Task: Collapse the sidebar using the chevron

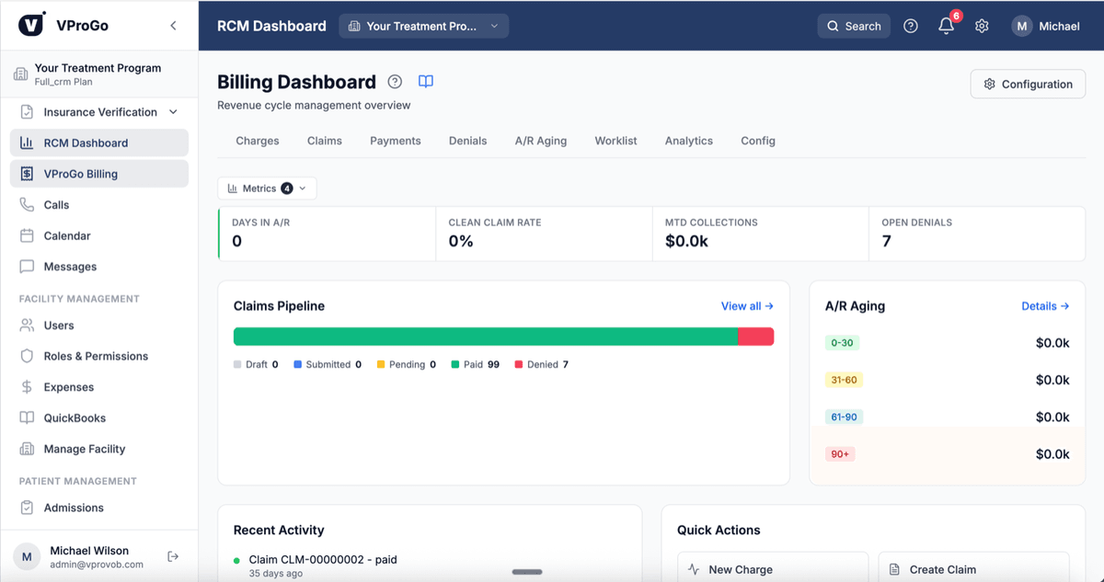Action: point(173,26)
